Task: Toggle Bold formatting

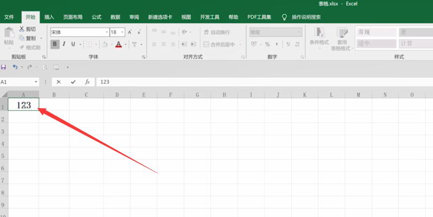Action: (x=55, y=44)
